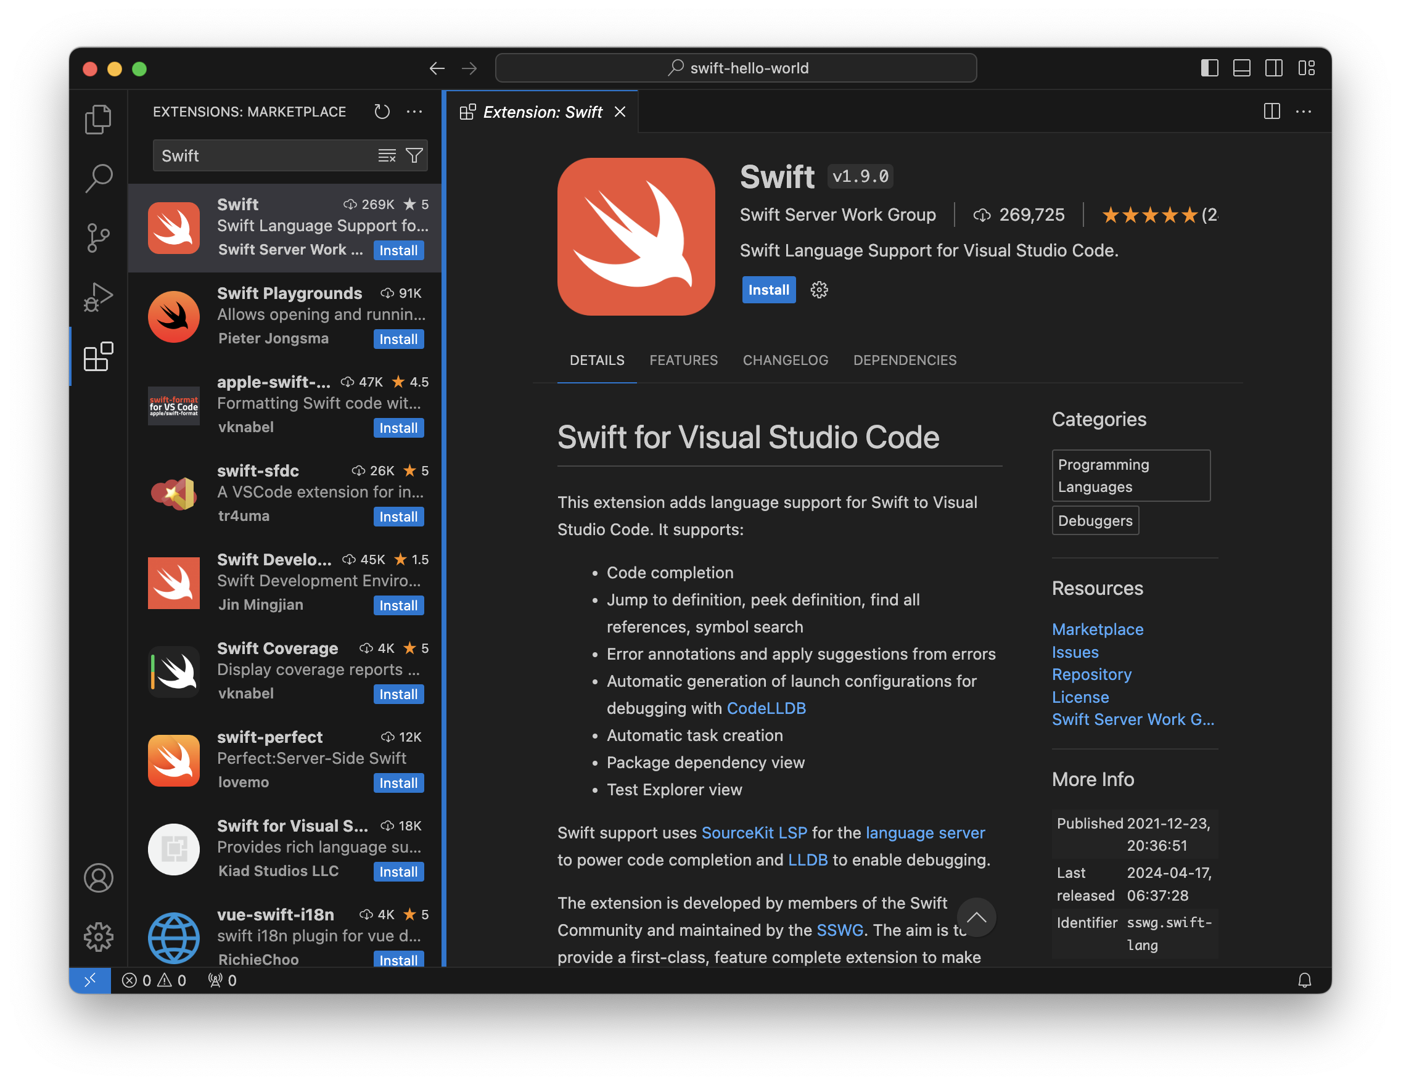Click the go forward arrow

tap(469, 68)
